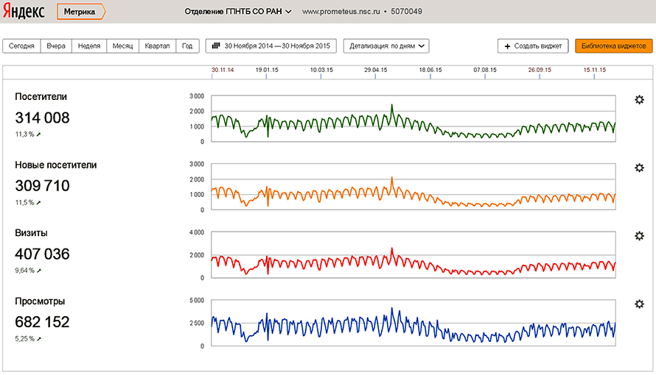Viewport: 656px width, 375px height.
Task: Open Детализация: по дням dropdown
Action: 386,46
